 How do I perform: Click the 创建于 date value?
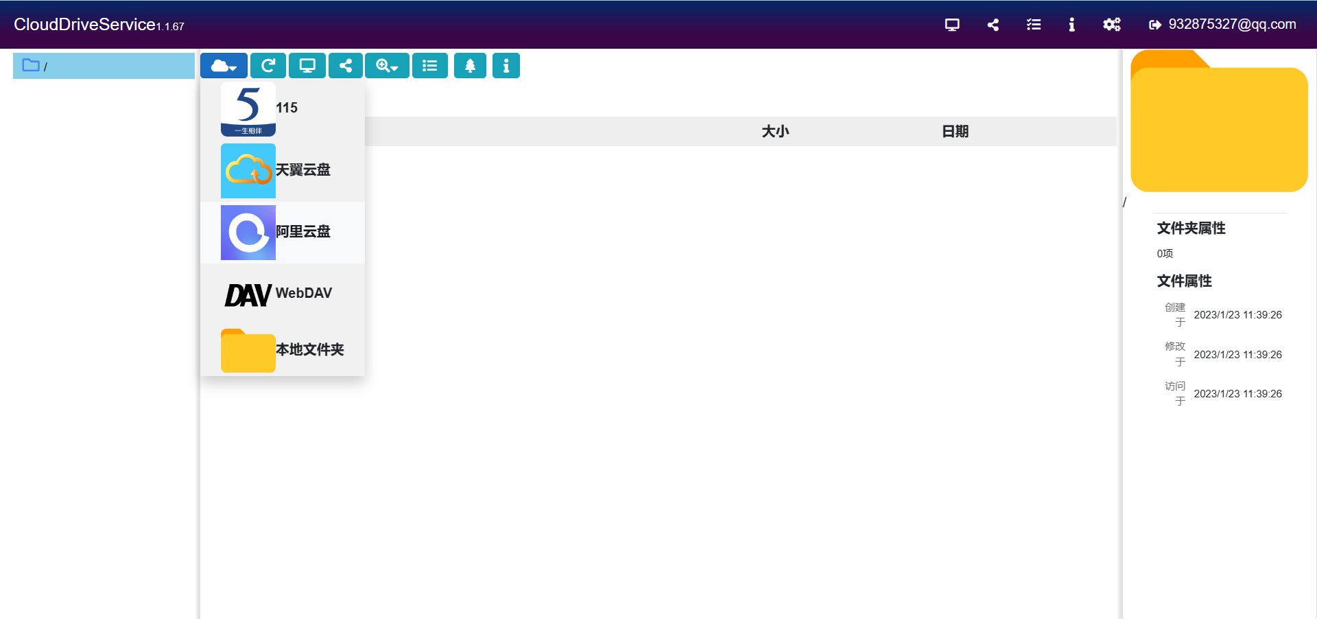pyautogui.click(x=1237, y=315)
